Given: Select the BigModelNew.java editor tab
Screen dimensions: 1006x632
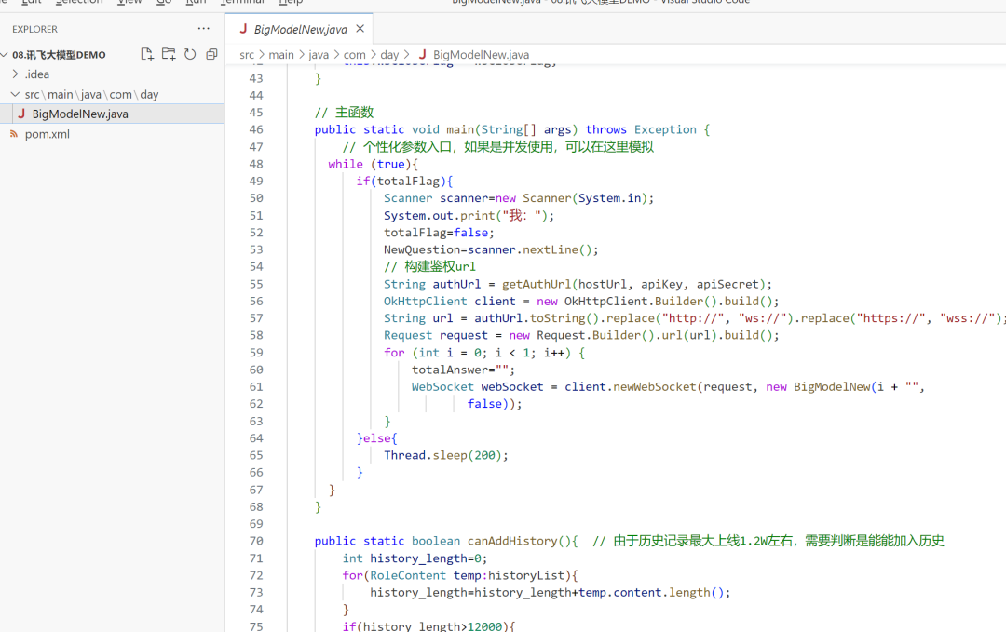Looking at the screenshot, I should point(299,29).
